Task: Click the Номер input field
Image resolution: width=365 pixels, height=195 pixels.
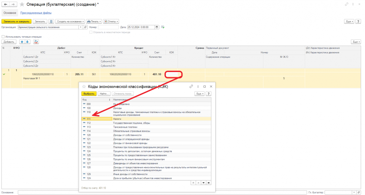Action: 108,27
